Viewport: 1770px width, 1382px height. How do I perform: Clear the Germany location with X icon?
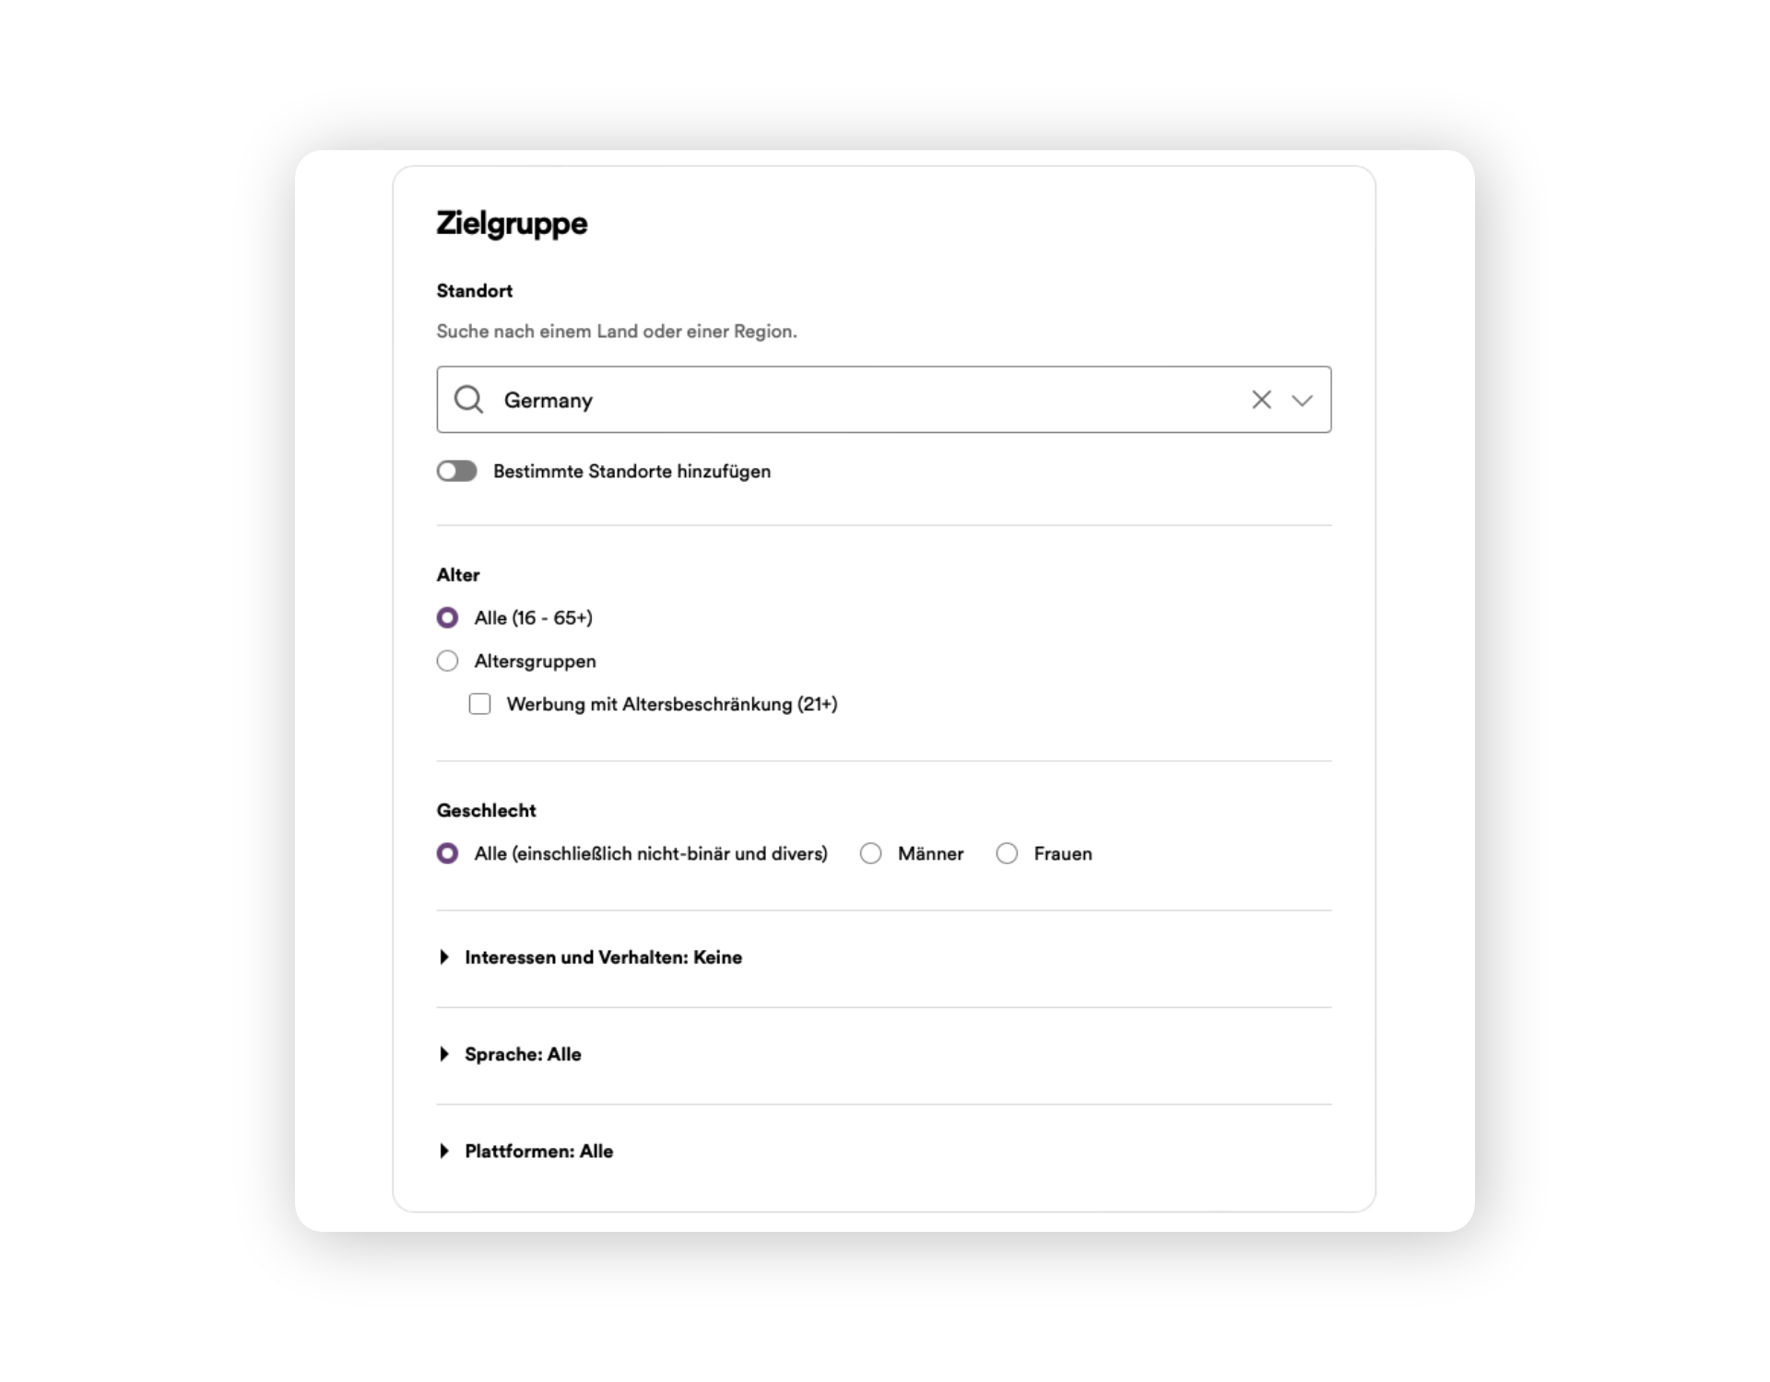(1261, 399)
